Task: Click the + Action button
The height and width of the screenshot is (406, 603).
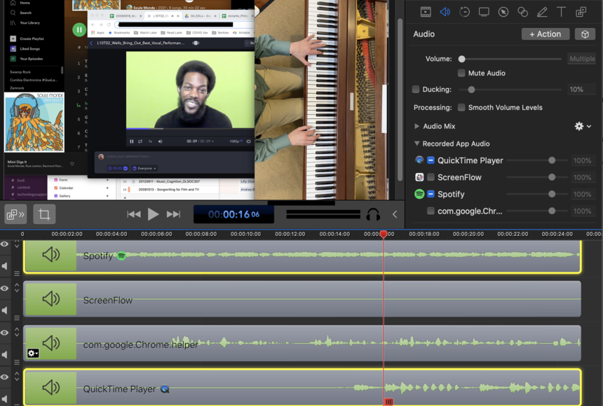Action: click(546, 34)
